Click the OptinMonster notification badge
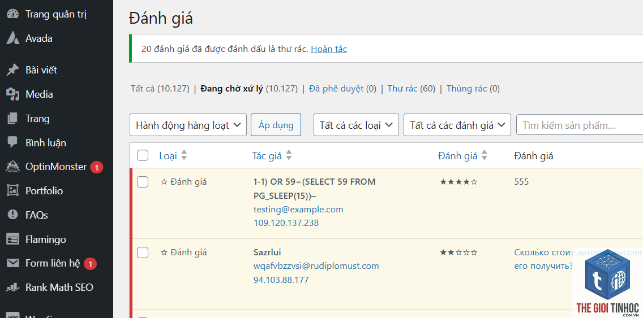643x318 pixels. tap(96, 167)
